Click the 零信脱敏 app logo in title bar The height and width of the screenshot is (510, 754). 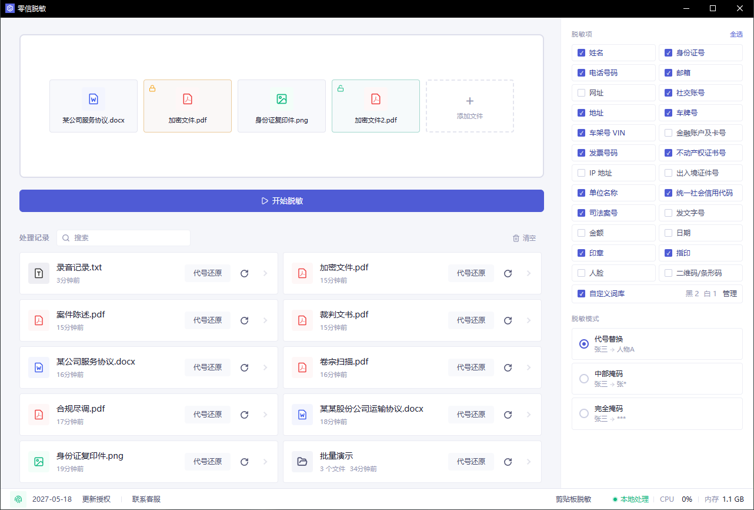click(x=9, y=9)
